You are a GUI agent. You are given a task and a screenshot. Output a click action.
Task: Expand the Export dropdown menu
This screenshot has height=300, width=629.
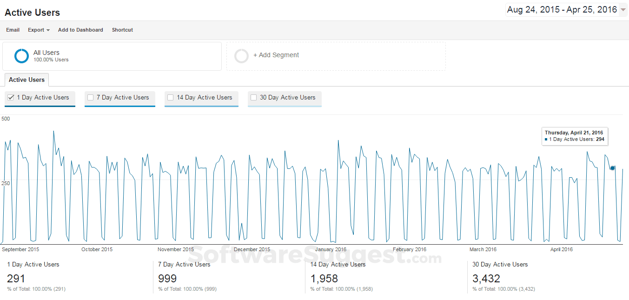point(39,30)
